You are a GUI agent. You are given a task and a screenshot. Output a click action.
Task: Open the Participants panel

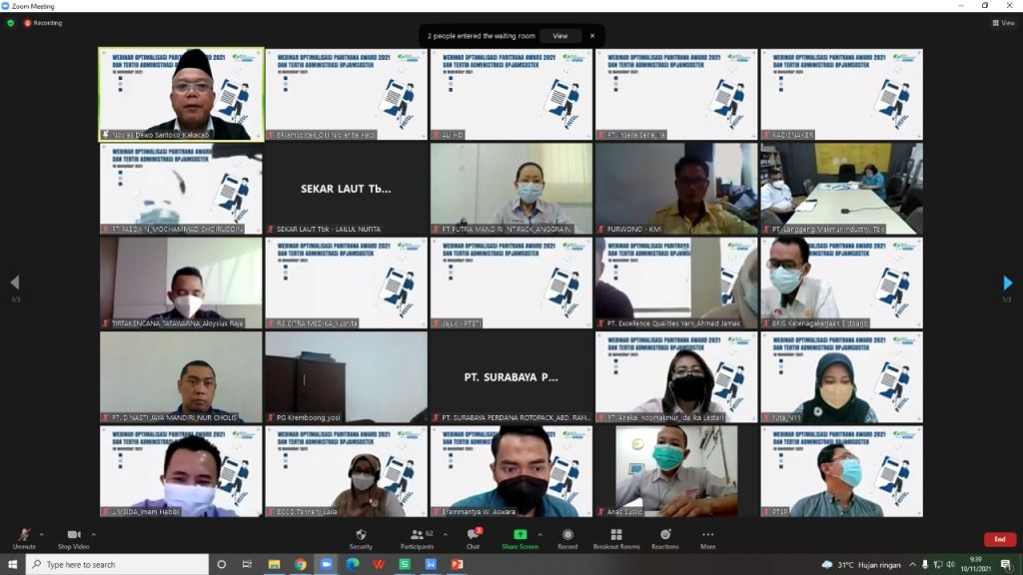point(417,536)
